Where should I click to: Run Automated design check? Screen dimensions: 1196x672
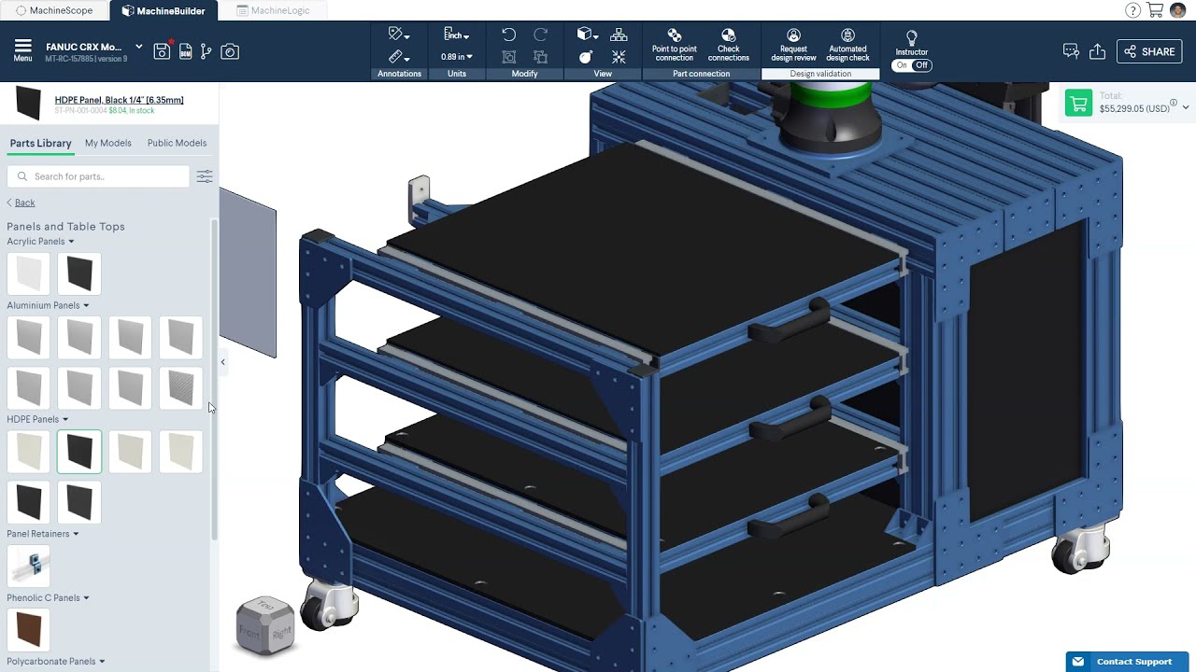point(847,45)
